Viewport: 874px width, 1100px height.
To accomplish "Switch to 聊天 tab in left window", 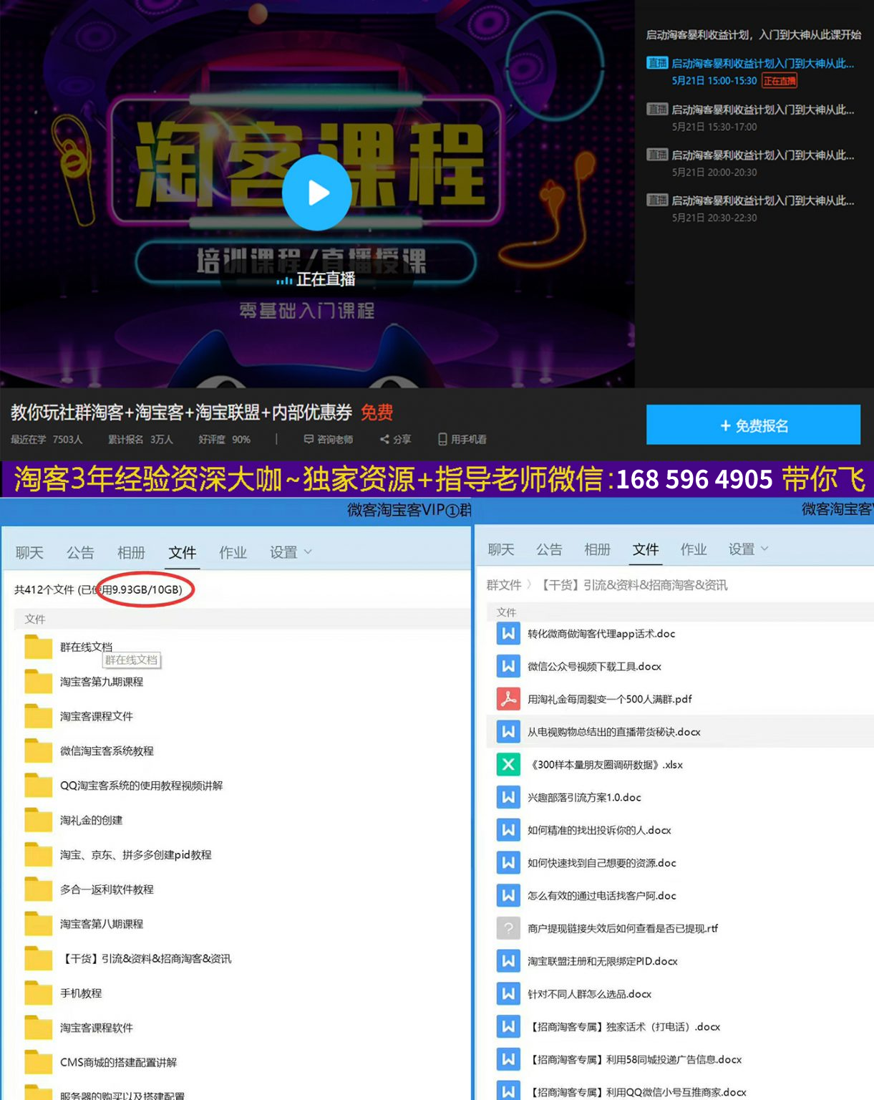I will tap(29, 552).
